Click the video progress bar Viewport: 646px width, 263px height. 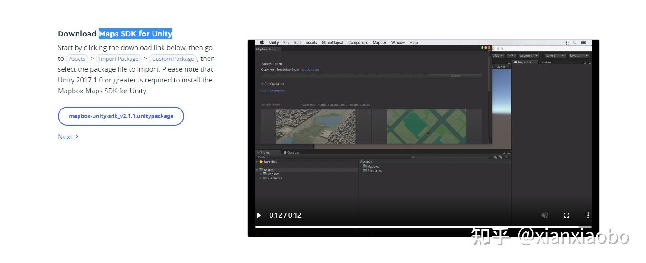coord(423,227)
